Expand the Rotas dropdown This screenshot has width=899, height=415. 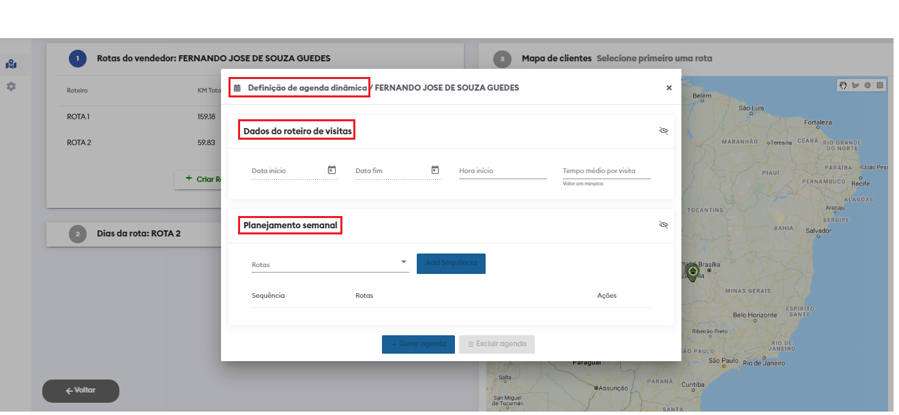click(x=403, y=262)
